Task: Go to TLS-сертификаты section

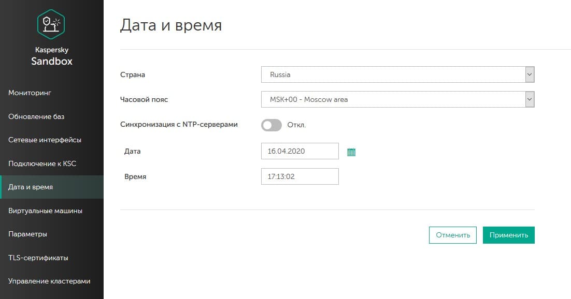Action: coord(38,258)
